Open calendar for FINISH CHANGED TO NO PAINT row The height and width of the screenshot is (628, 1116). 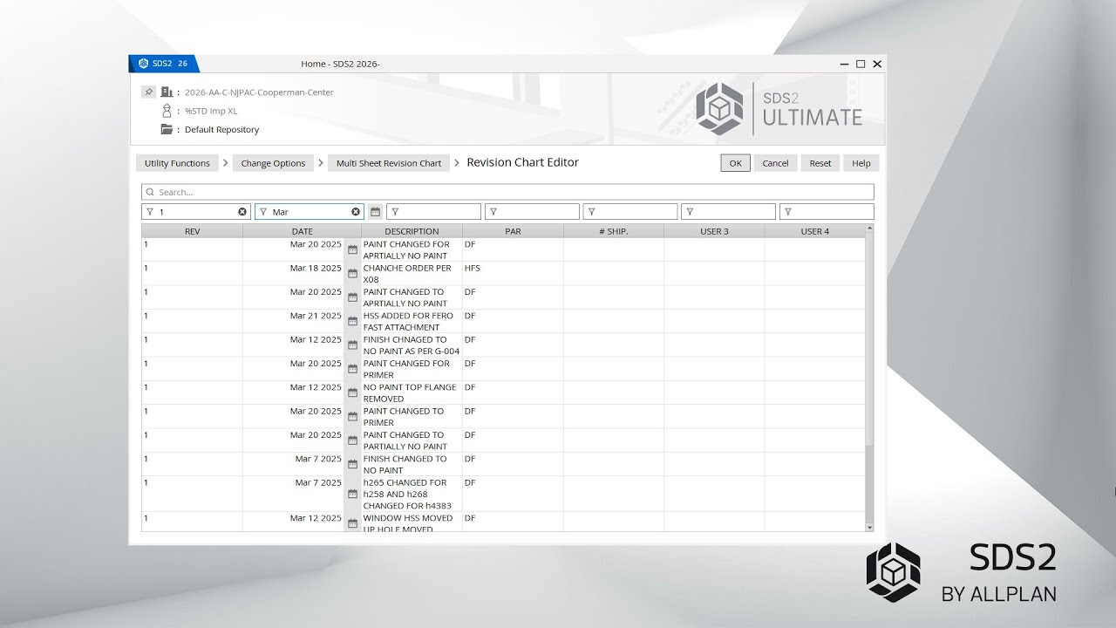pos(352,464)
